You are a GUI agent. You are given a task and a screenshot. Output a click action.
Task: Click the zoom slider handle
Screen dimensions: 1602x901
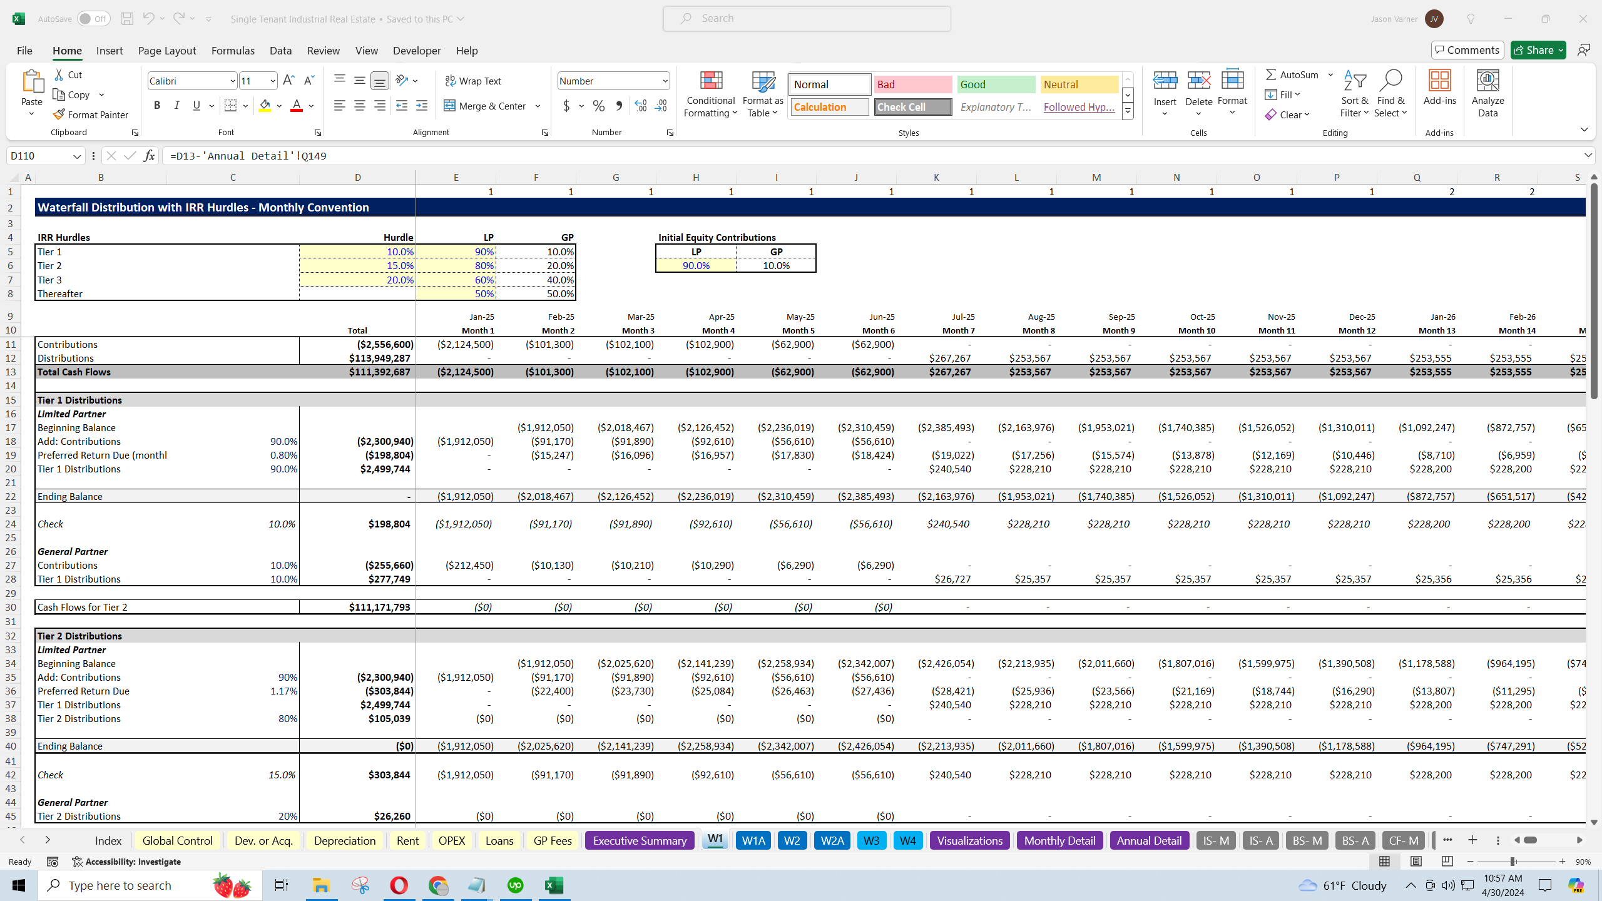pos(1513,862)
